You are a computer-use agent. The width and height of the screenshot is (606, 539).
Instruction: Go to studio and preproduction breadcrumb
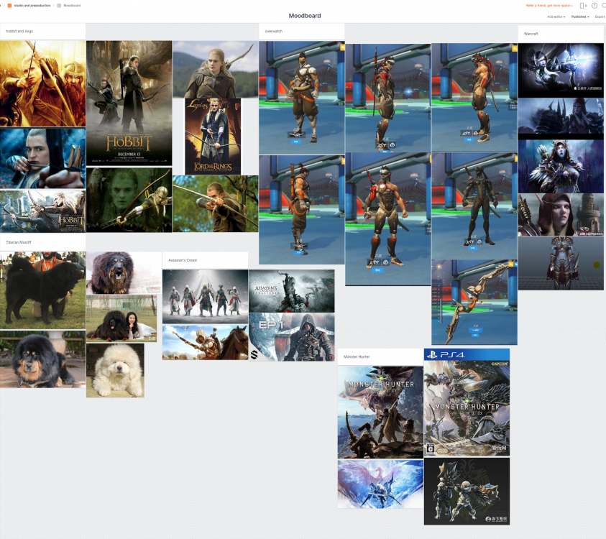tap(32, 6)
